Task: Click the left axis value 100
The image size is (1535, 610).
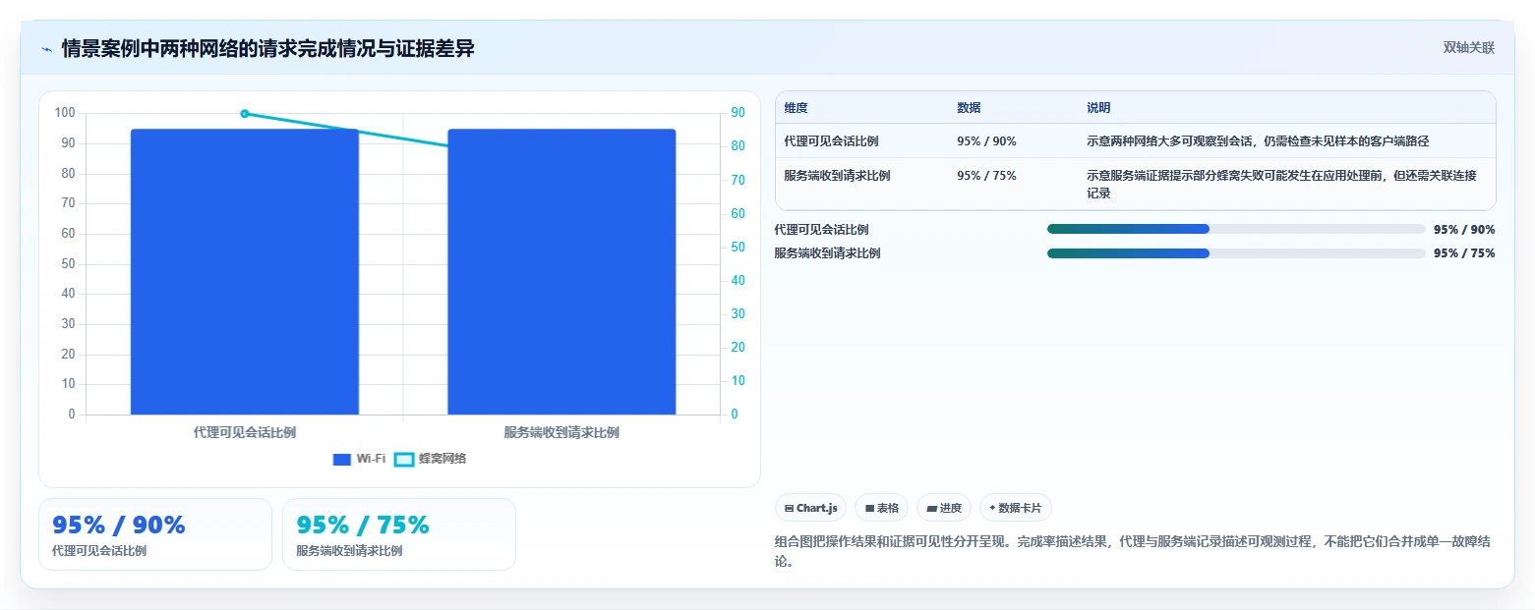Action: [65, 113]
